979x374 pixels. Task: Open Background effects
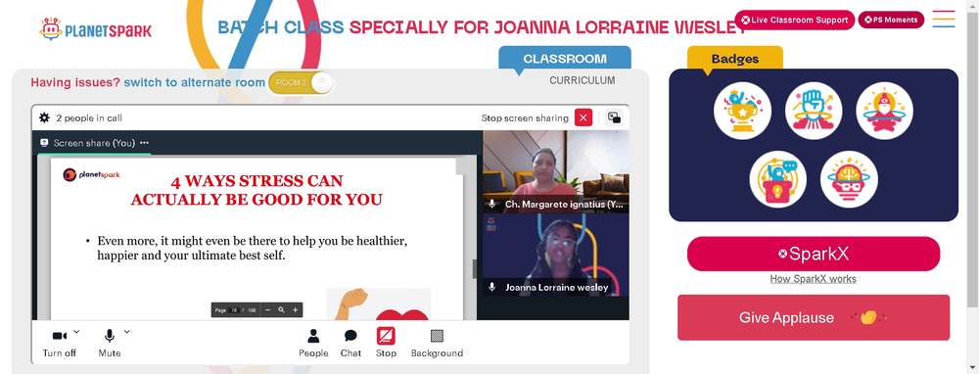click(x=437, y=342)
